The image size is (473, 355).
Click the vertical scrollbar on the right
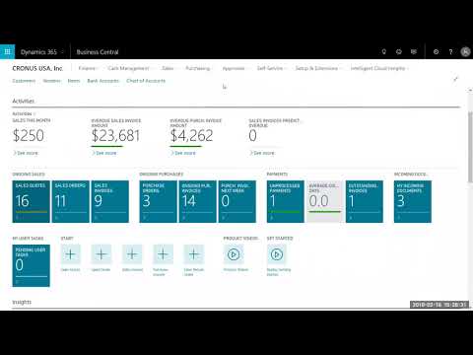click(470, 146)
